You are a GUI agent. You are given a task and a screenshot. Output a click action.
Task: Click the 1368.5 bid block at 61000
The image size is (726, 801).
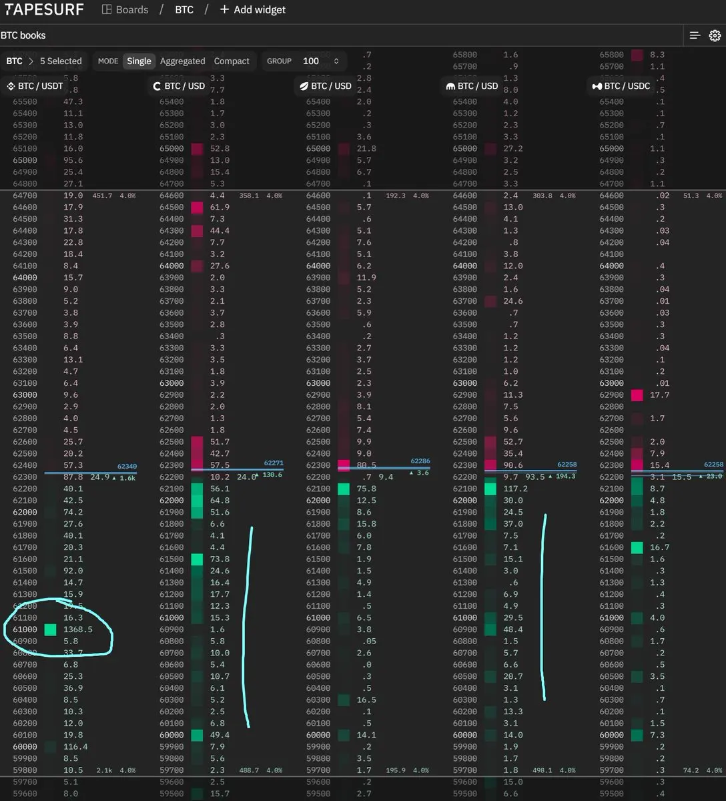pyautogui.click(x=50, y=629)
